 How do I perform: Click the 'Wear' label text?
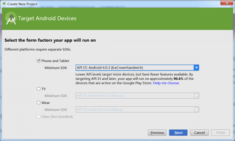pos(46,103)
